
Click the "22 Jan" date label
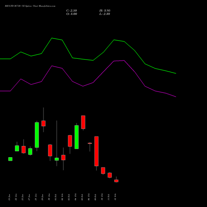16,197
